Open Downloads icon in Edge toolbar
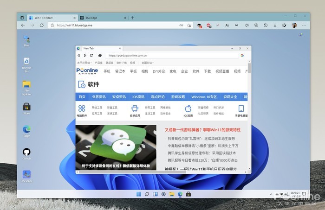The height and width of the screenshot is (210, 325). 275,25
